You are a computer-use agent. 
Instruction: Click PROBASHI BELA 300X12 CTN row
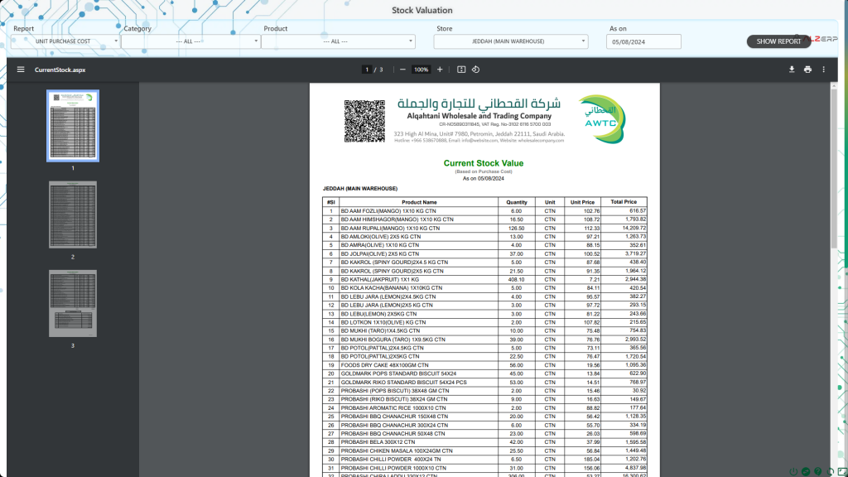484,442
